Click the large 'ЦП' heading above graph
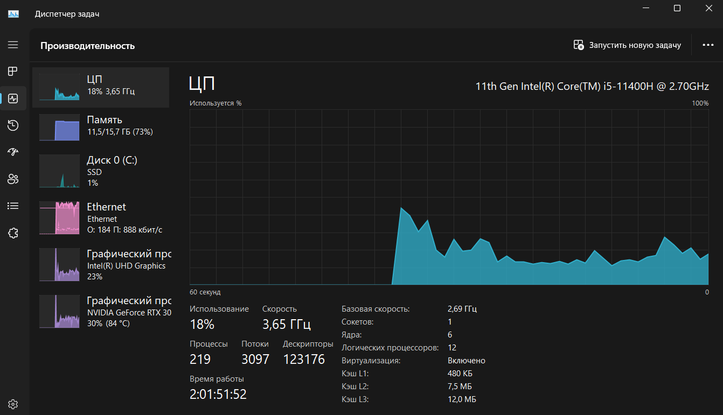Image resolution: width=723 pixels, height=415 pixels. tap(202, 84)
